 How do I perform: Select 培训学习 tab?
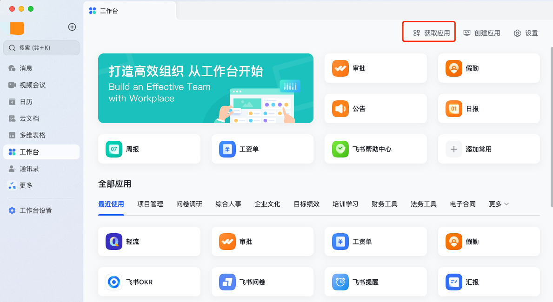345,204
